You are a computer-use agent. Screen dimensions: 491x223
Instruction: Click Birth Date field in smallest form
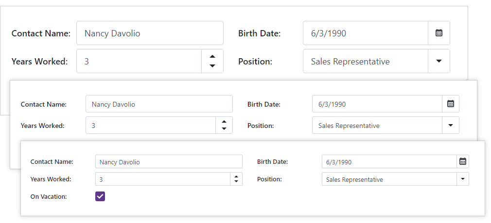(x=389, y=161)
